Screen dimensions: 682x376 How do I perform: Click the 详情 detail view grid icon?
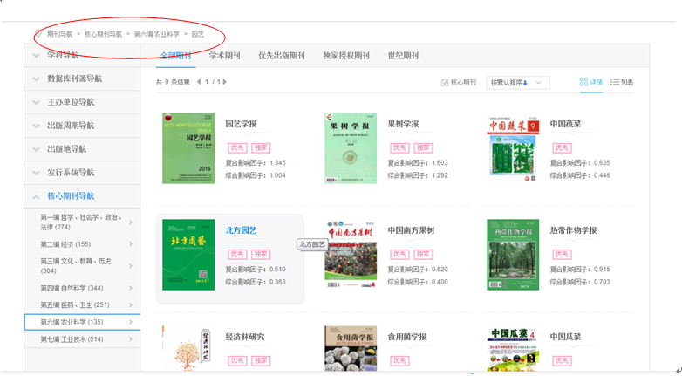pos(583,82)
